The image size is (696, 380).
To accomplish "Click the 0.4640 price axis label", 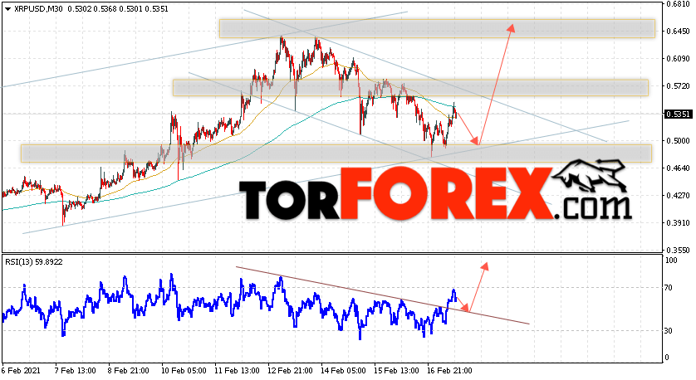I will (x=678, y=168).
